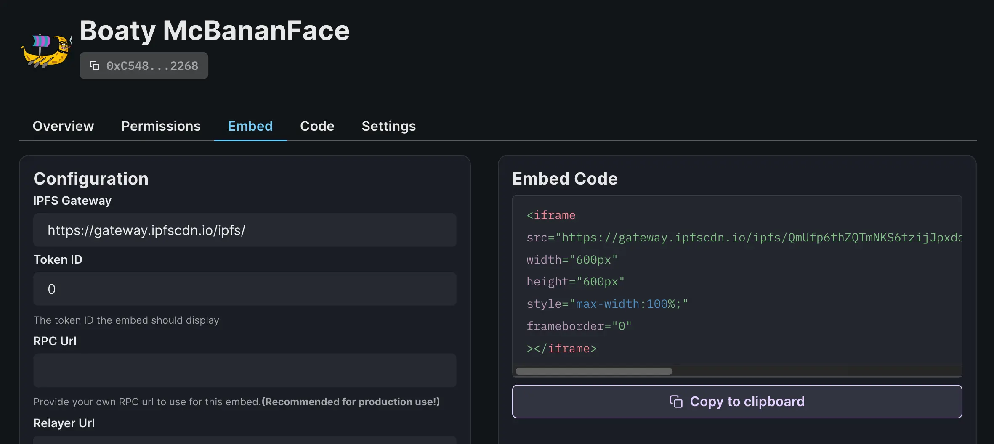Click the embed code horizontal scrollbar
Image resolution: width=994 pixels, height=444 pixels.
(x=593, y=371)
